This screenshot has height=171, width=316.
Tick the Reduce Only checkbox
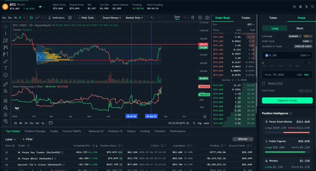tap(263, 83)
